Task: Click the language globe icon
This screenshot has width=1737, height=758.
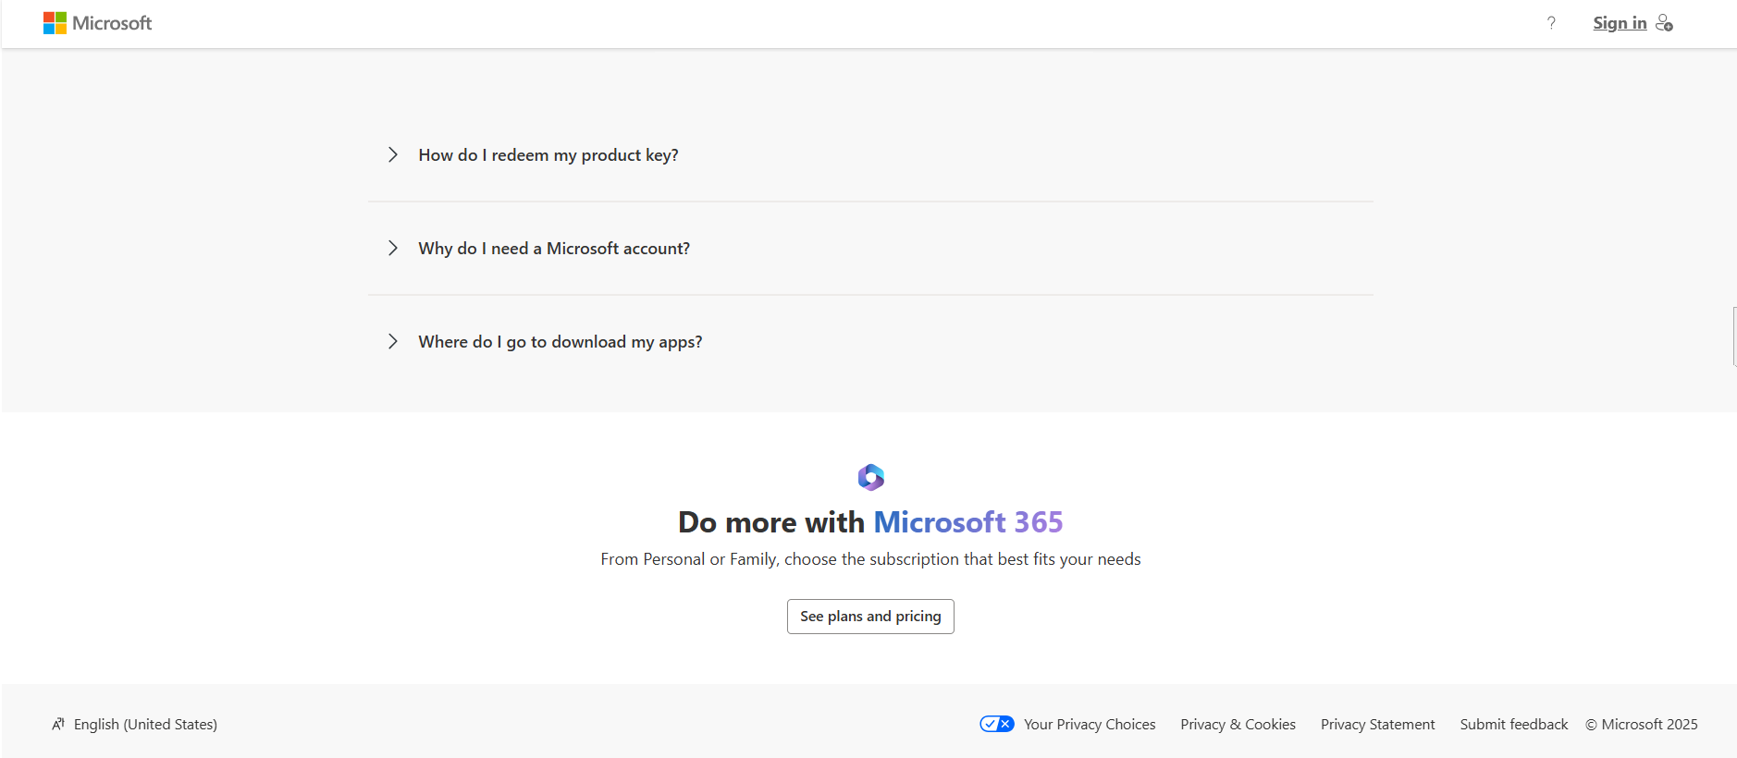Action: 58,724
